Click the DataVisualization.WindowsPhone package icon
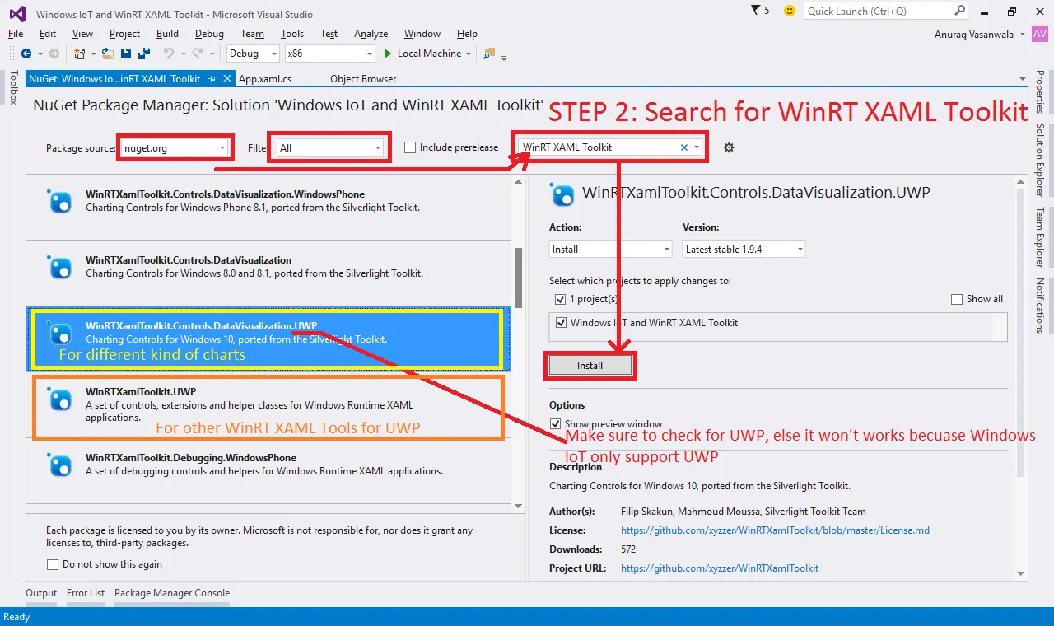 pos(60,201)
